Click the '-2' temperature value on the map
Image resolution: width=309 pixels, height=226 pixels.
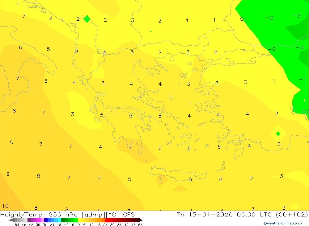tap(269, 18)
